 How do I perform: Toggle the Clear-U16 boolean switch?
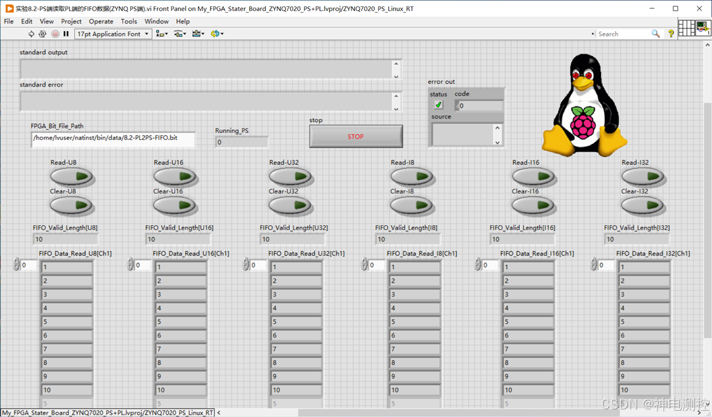175,205
